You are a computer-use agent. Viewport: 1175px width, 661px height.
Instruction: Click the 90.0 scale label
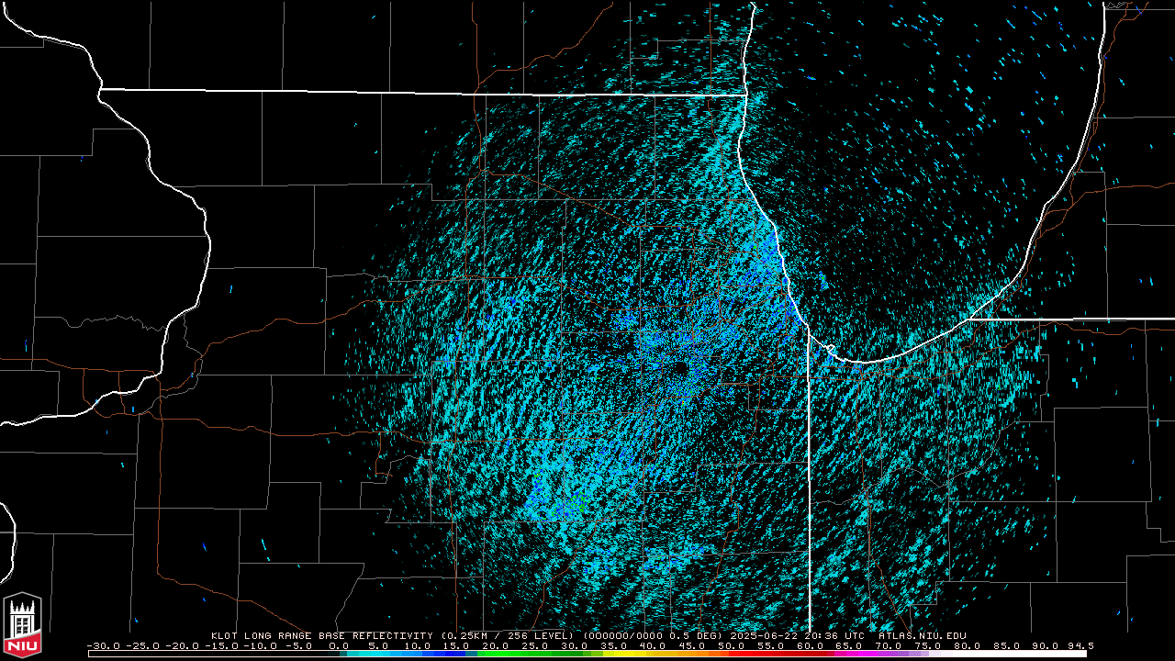(x=1046, y=645)
